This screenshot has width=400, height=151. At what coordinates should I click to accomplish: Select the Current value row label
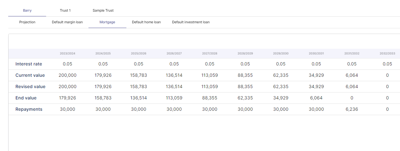[x=30, y=75]
